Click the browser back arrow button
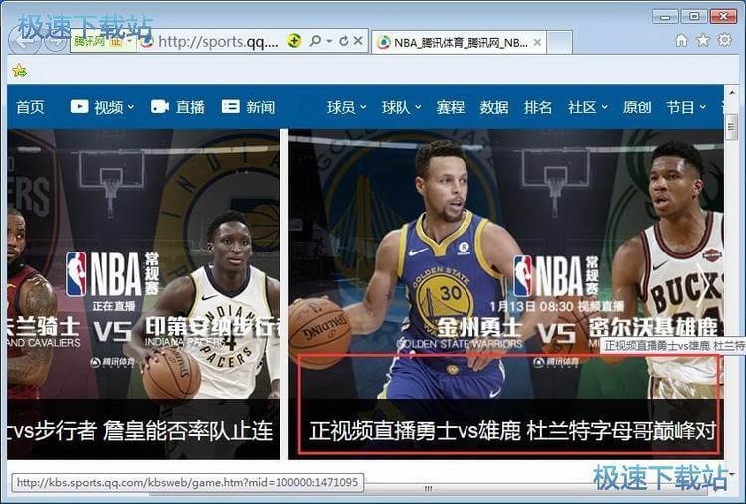This screenshot has width=746, height=504. [x=24, y=42]
